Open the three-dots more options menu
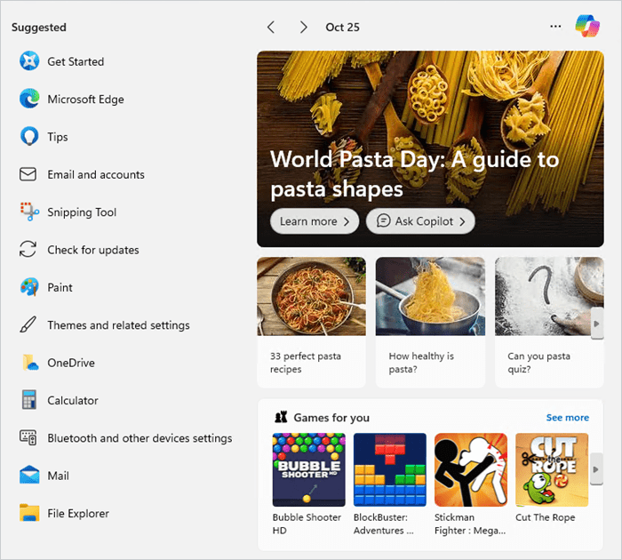The image size is (622, 560). tap(555, 27)
